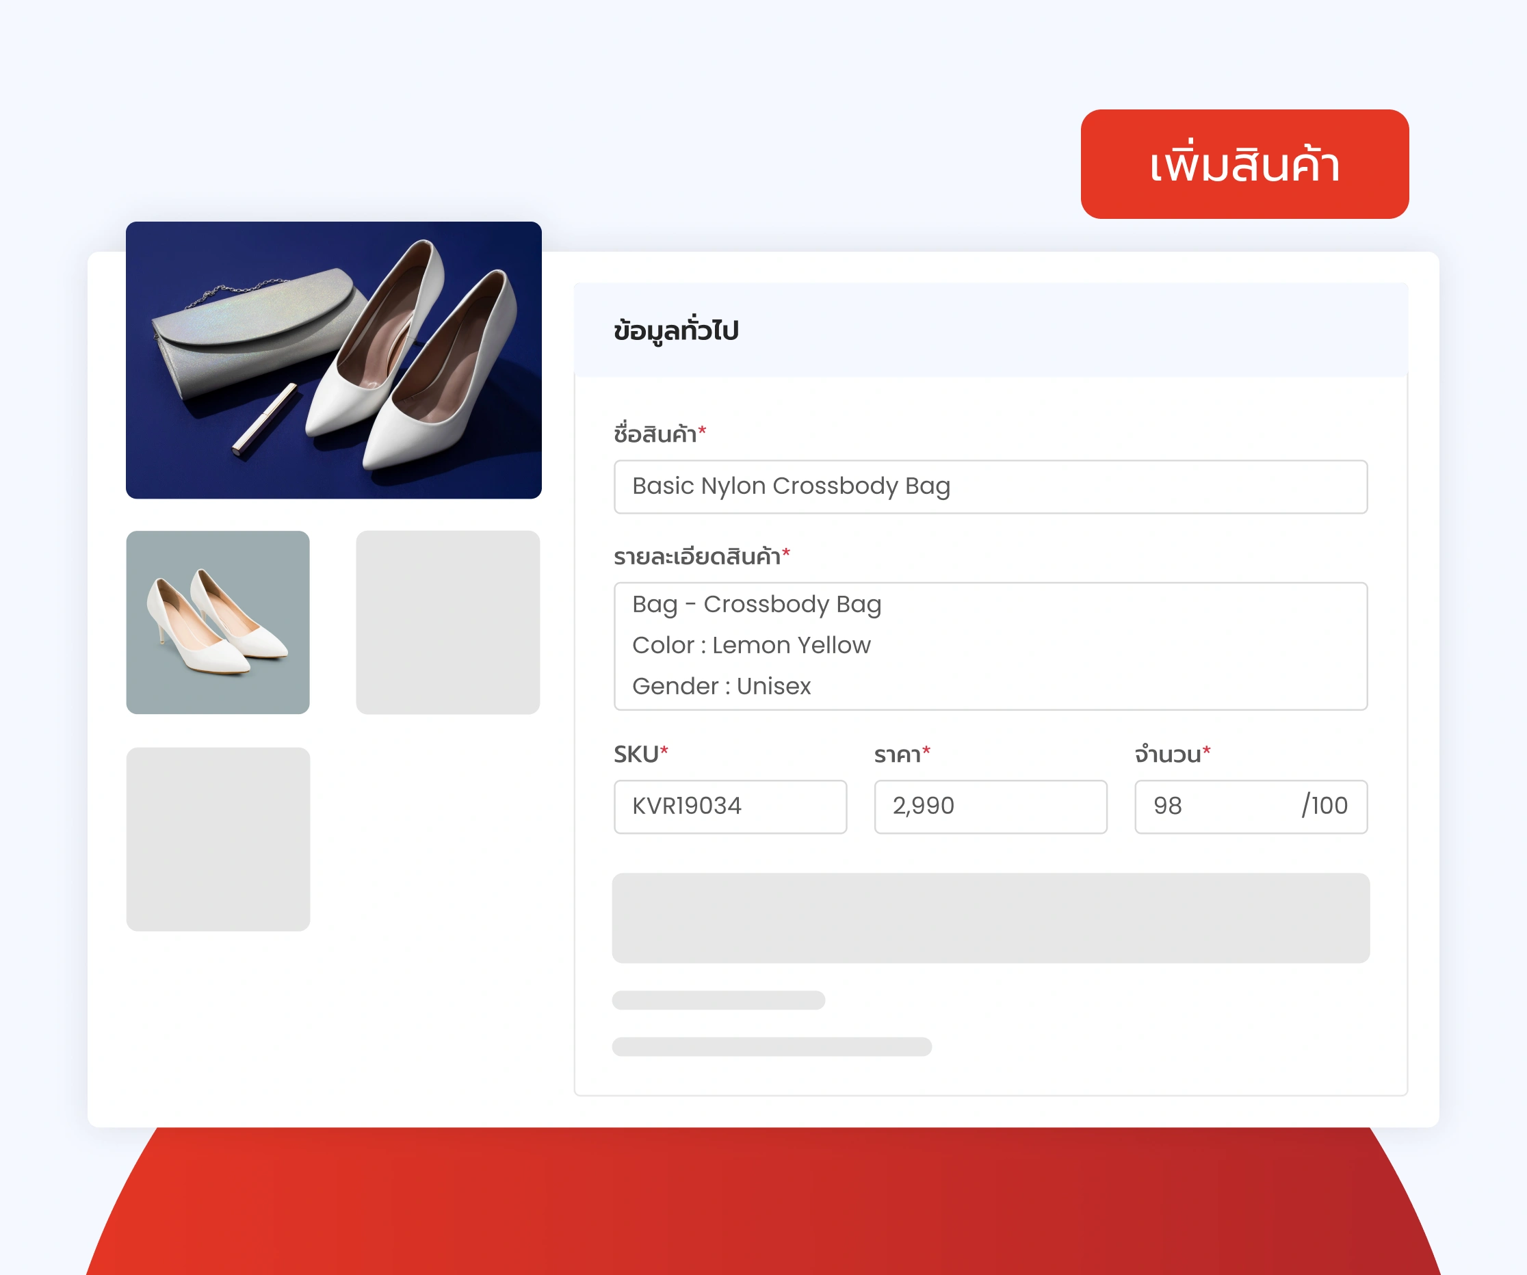Click the empty image slot beside heels thumbnail
Image resolution: width=1527 pixels, height=1275 pixels.
(x=448, y=622)
